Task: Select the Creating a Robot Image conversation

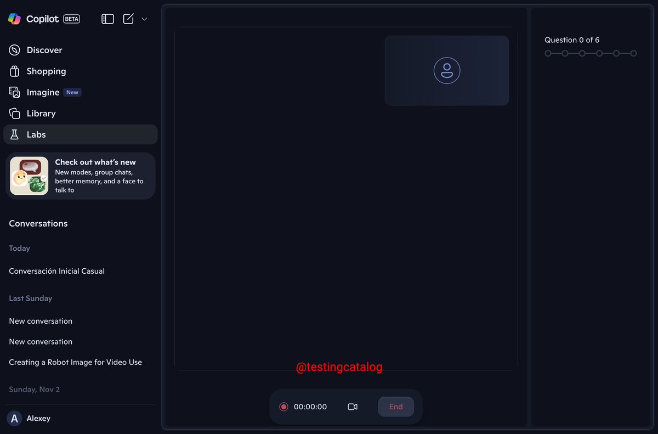Action: [x=75, y=362]
